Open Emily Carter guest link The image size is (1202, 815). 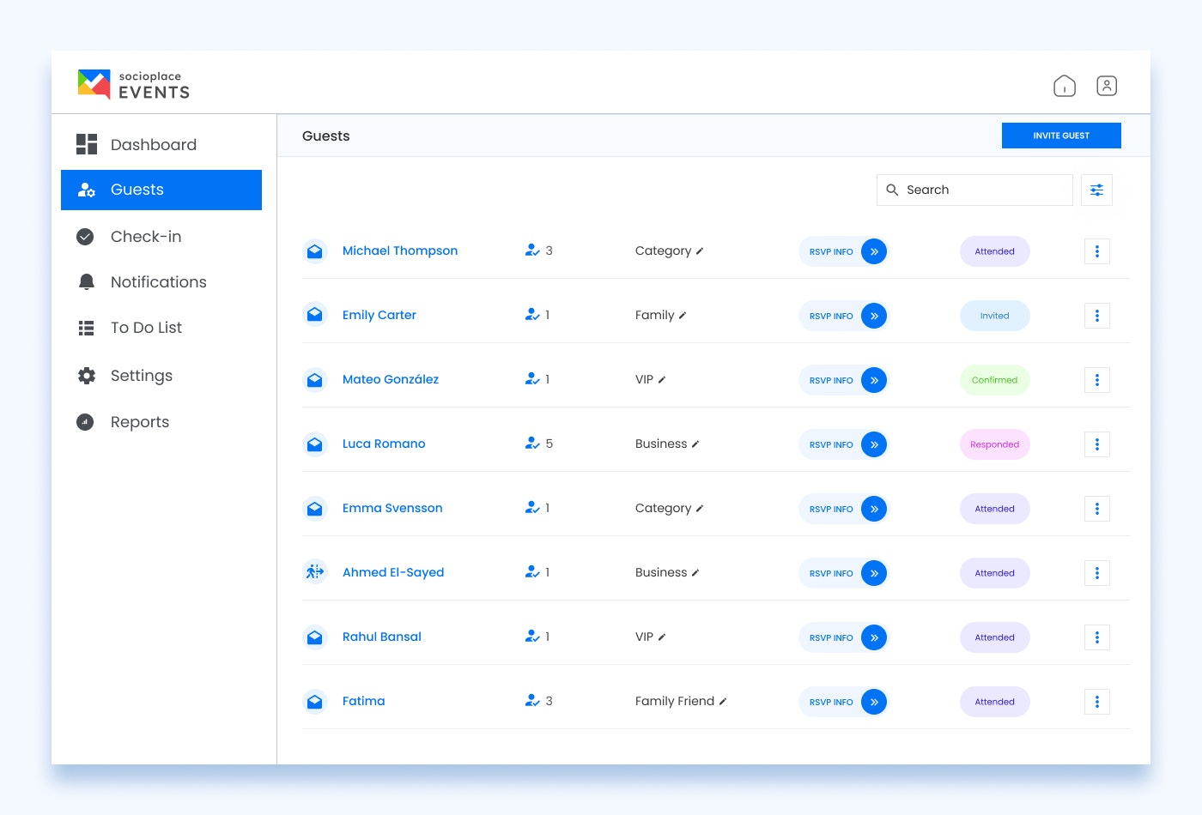379,315
